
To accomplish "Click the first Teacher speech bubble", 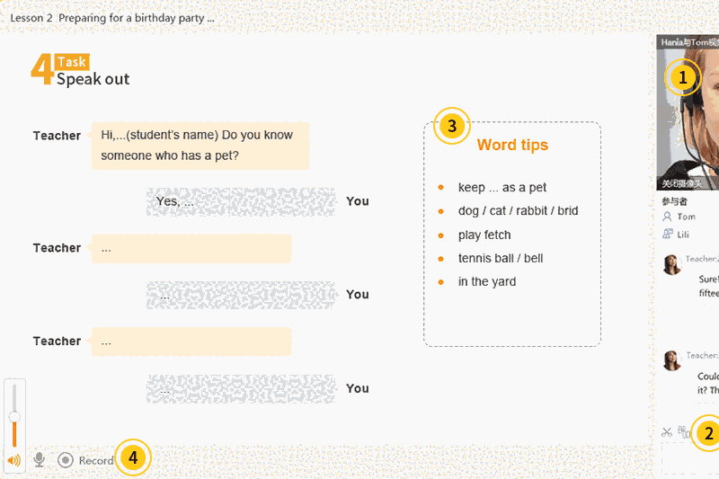I will [200, 146].
